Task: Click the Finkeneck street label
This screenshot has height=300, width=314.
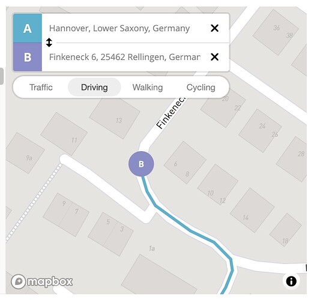Action: [x=171, y=113]
